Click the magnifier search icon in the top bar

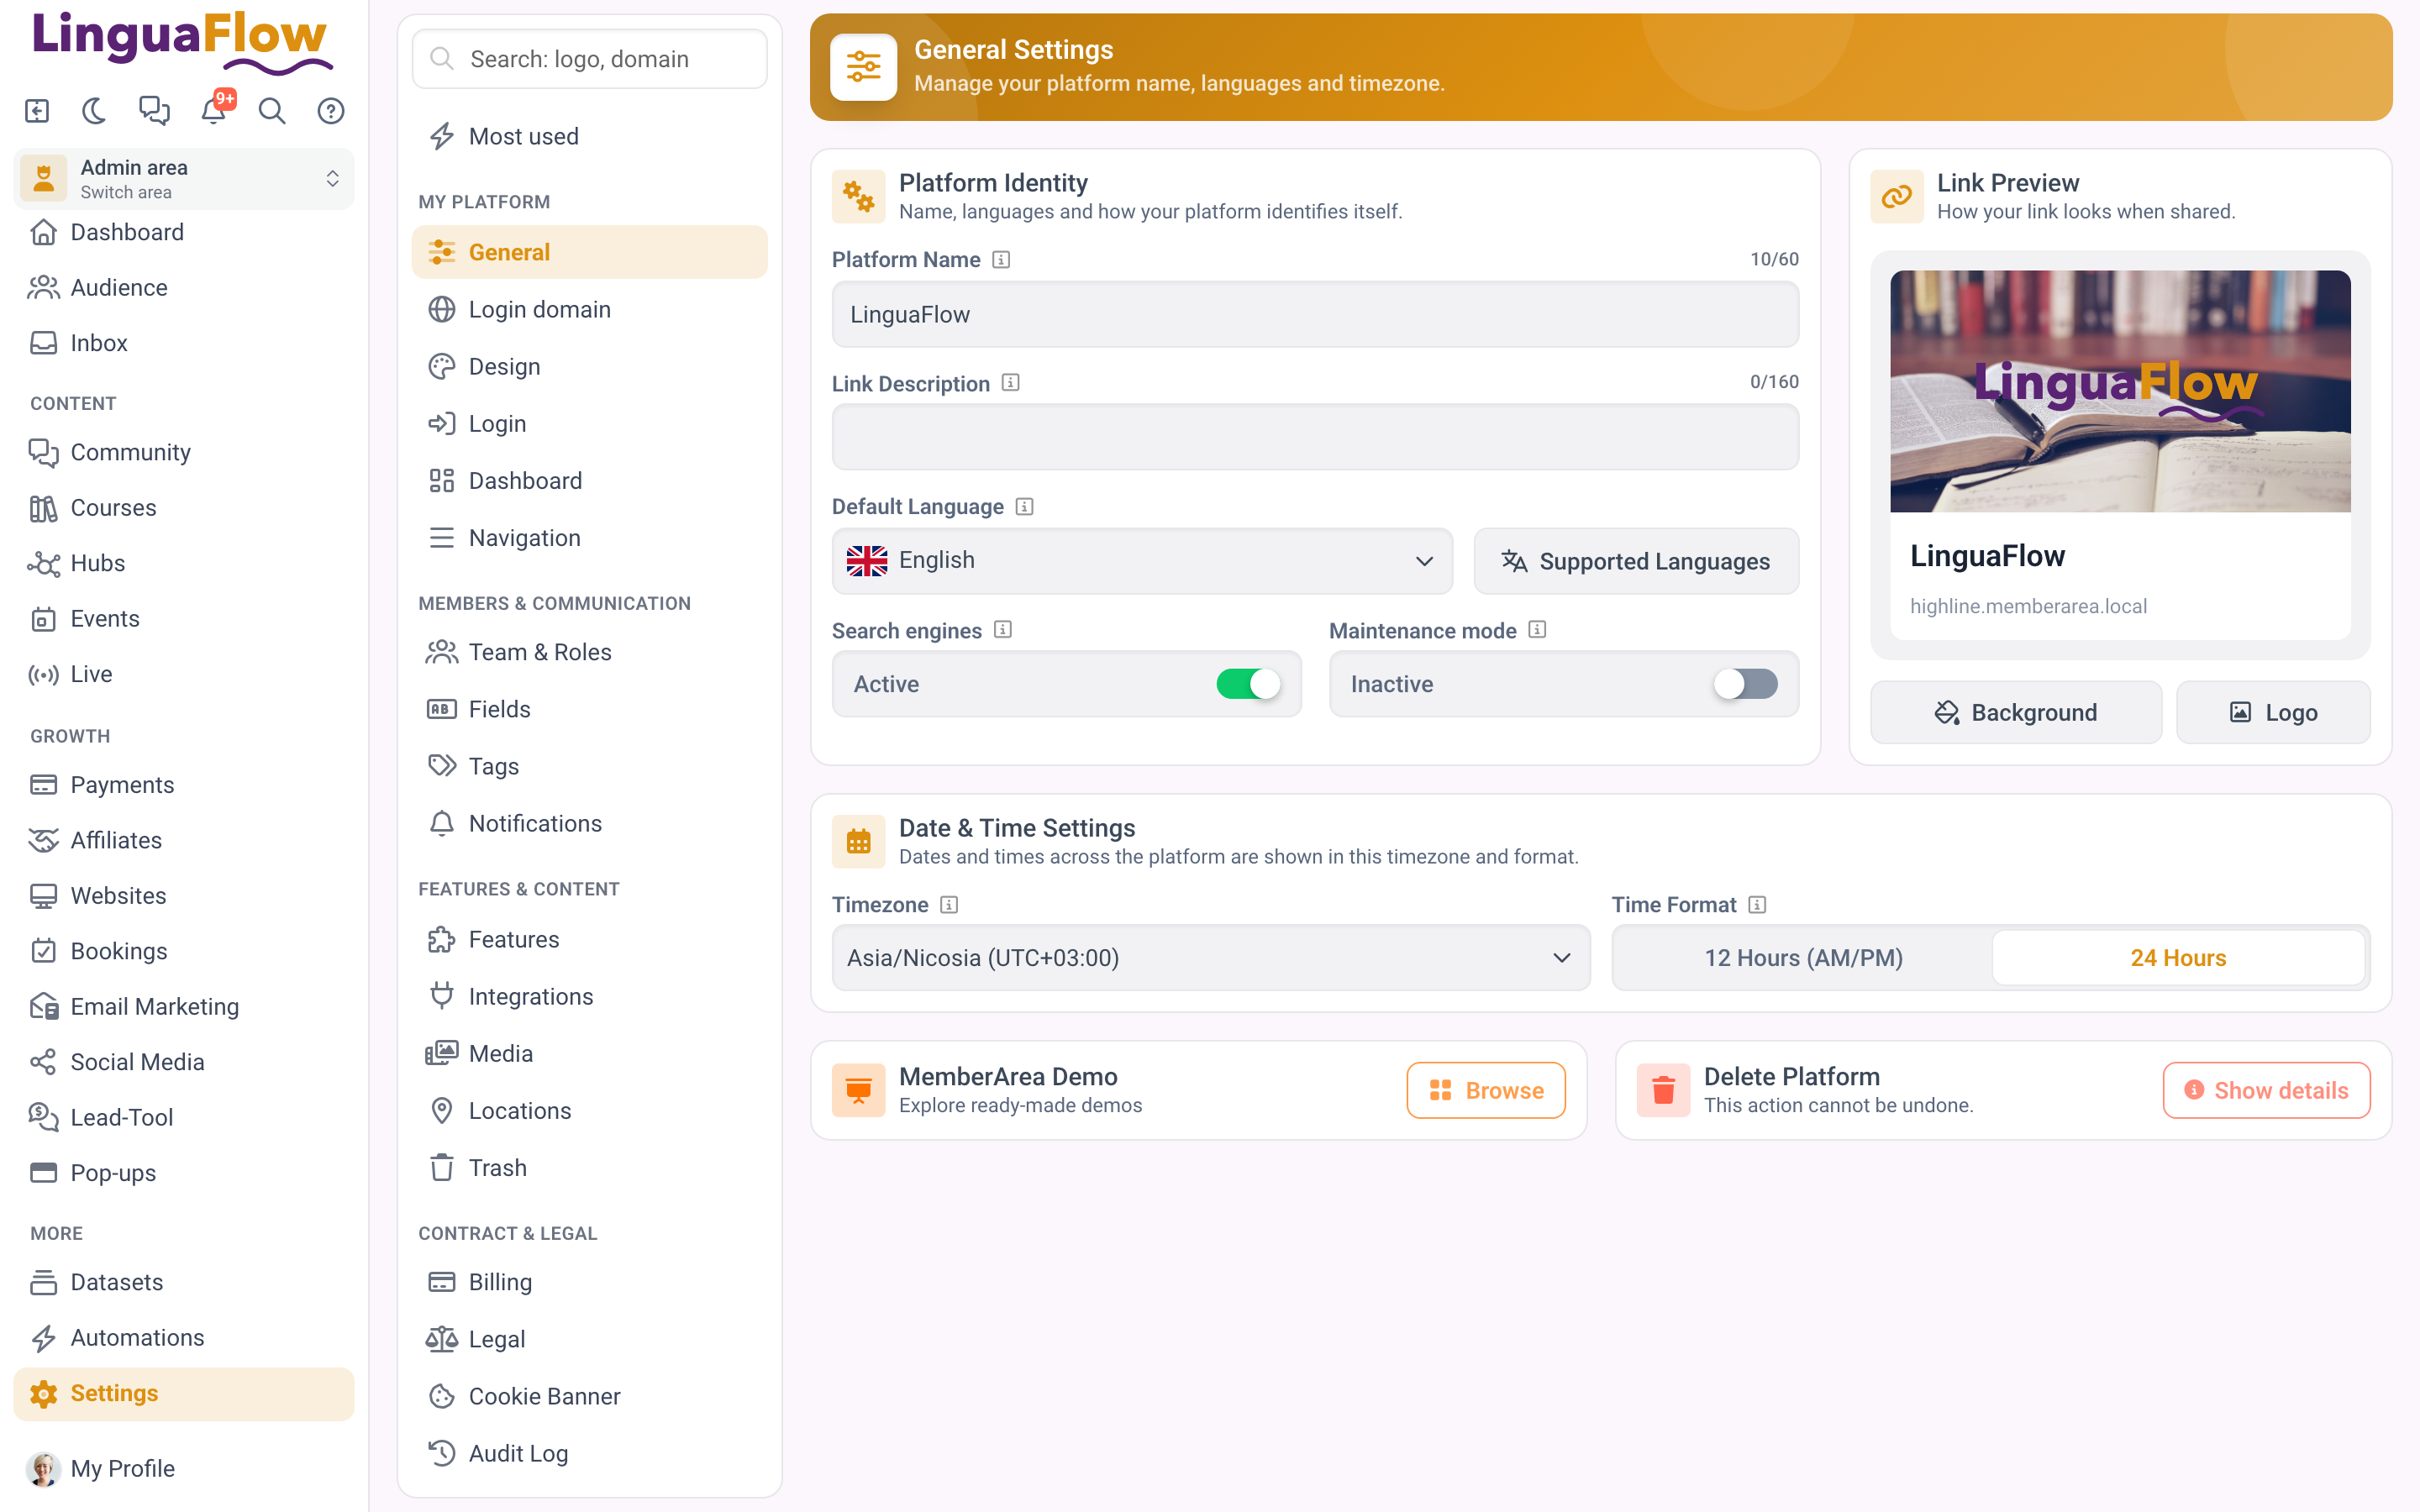coord(272,111)
